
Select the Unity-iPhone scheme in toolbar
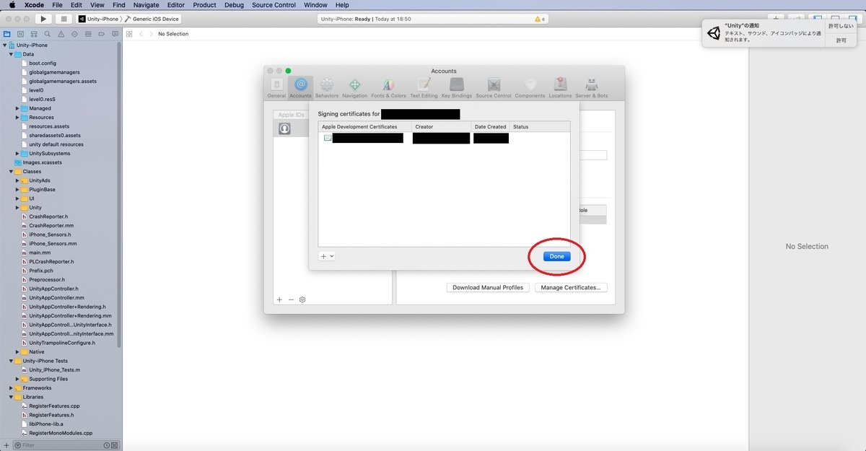99,19
